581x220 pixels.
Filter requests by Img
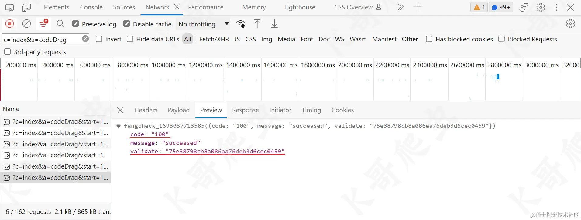point(266,39)
